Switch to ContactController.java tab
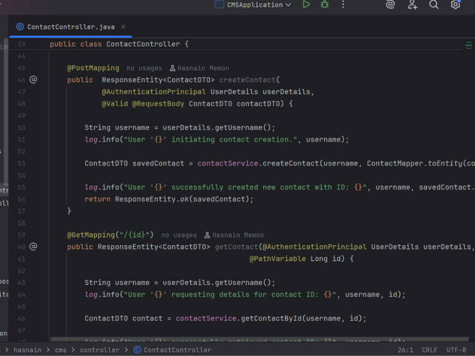The width and height of the screenshot is (475, 356). (71, 27)
